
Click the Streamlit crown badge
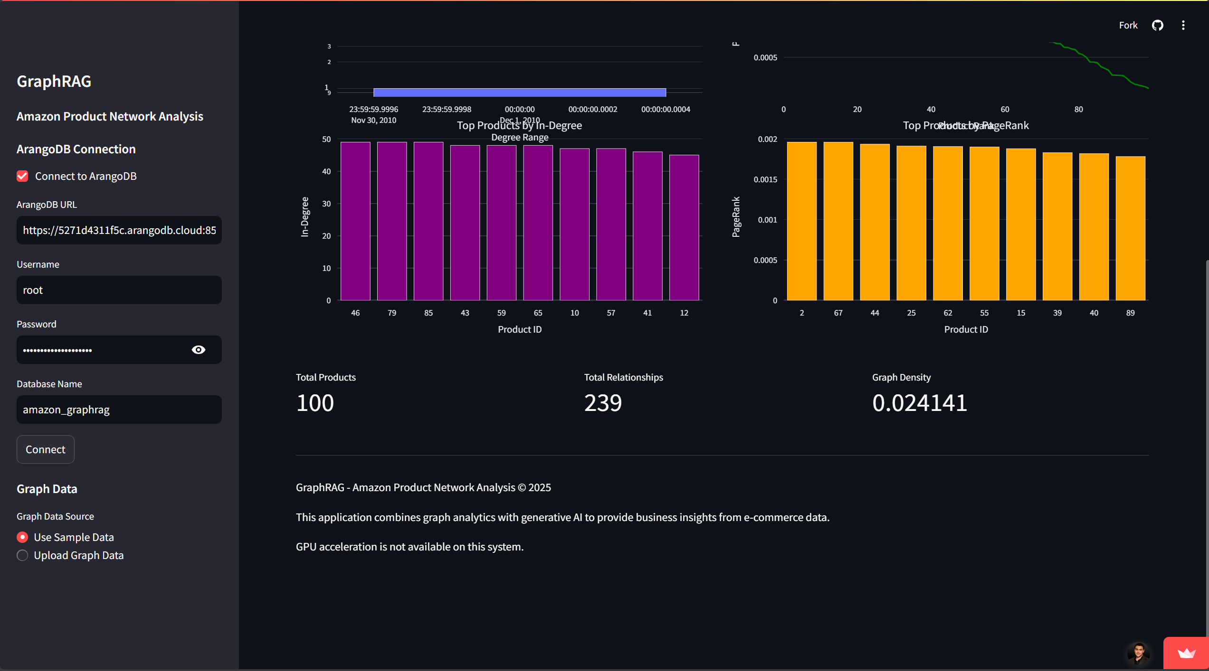[1186, 653]
